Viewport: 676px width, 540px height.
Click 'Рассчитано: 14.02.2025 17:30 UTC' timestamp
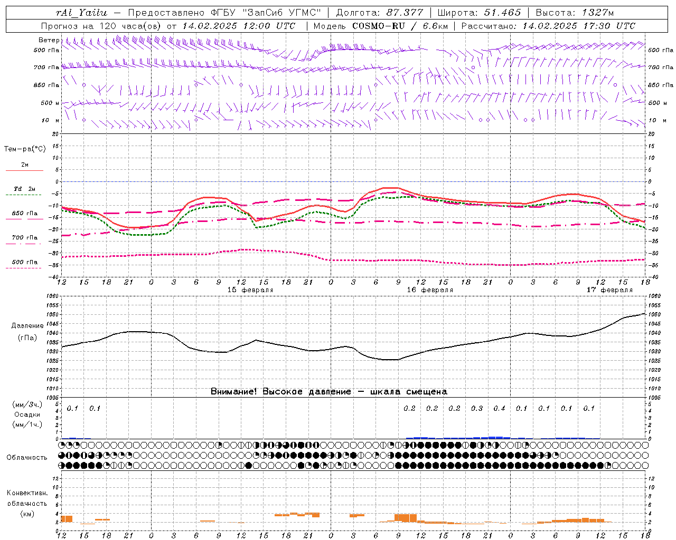pos(548,26)
